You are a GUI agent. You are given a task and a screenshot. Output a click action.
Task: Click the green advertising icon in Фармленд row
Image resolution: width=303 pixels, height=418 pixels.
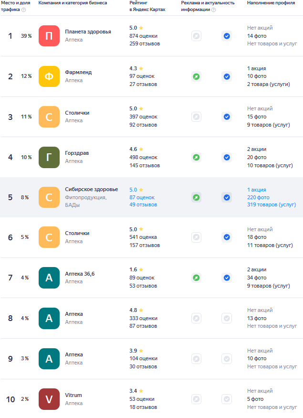[196, 77]
